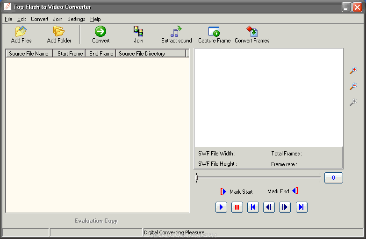The width and height of the screenshot is (366, 239).
Task: Click the Total Frames label
Action: click(287, 154)
